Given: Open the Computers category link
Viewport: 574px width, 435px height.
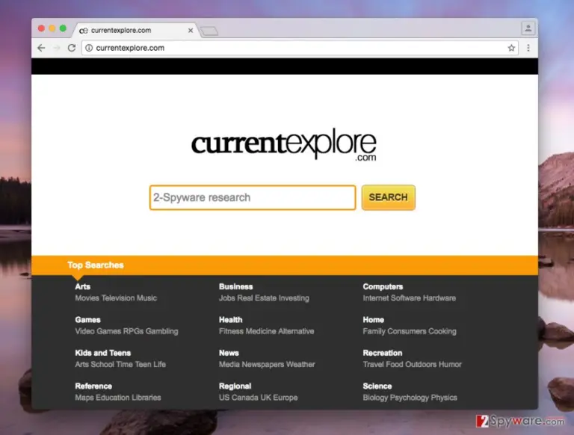Looking at the screenshot, I should 383,287.
